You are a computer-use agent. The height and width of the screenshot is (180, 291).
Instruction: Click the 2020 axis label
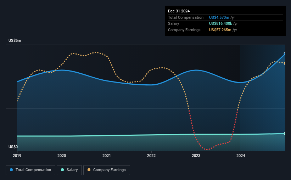click(62, 156)
